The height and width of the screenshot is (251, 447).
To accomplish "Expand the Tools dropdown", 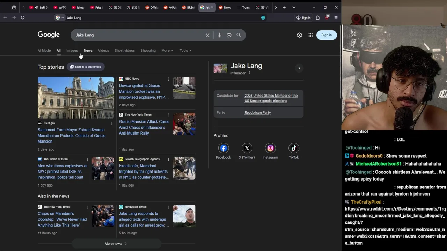I will [185, 50].
